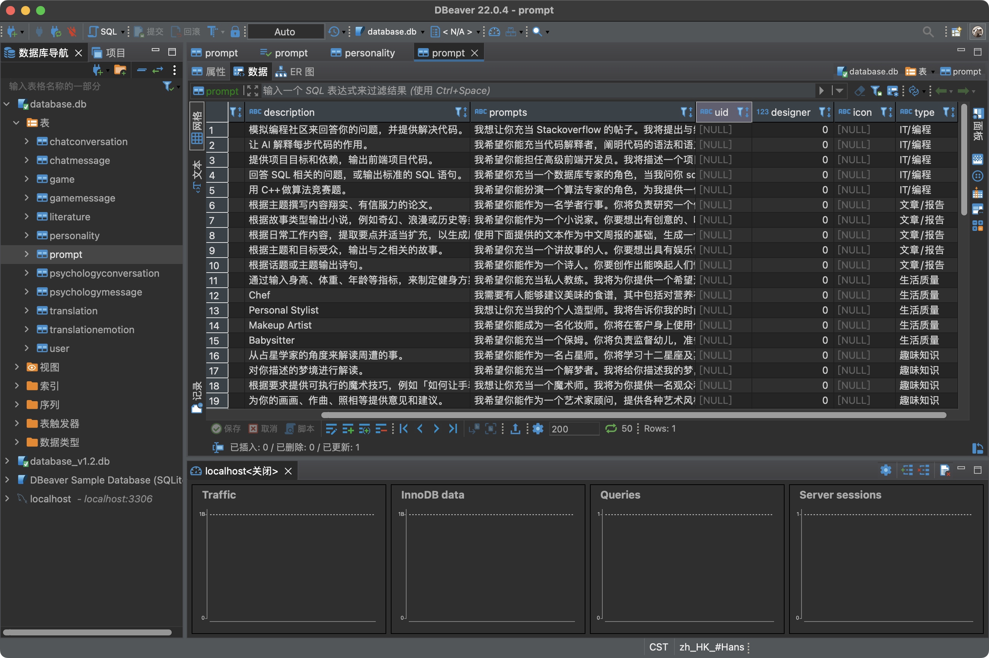Screen dimensions: 989x658
Task: Select the localhost<关闭> dashboard tab
Action: point(241,471)
